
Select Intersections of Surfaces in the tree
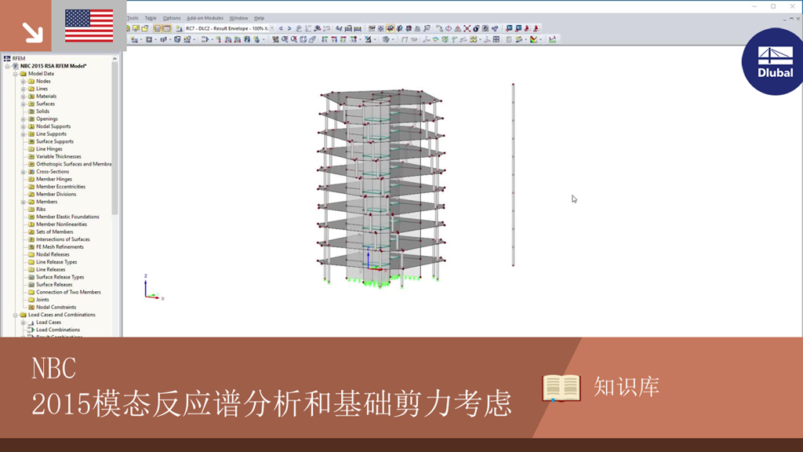[x=63, y=239]
